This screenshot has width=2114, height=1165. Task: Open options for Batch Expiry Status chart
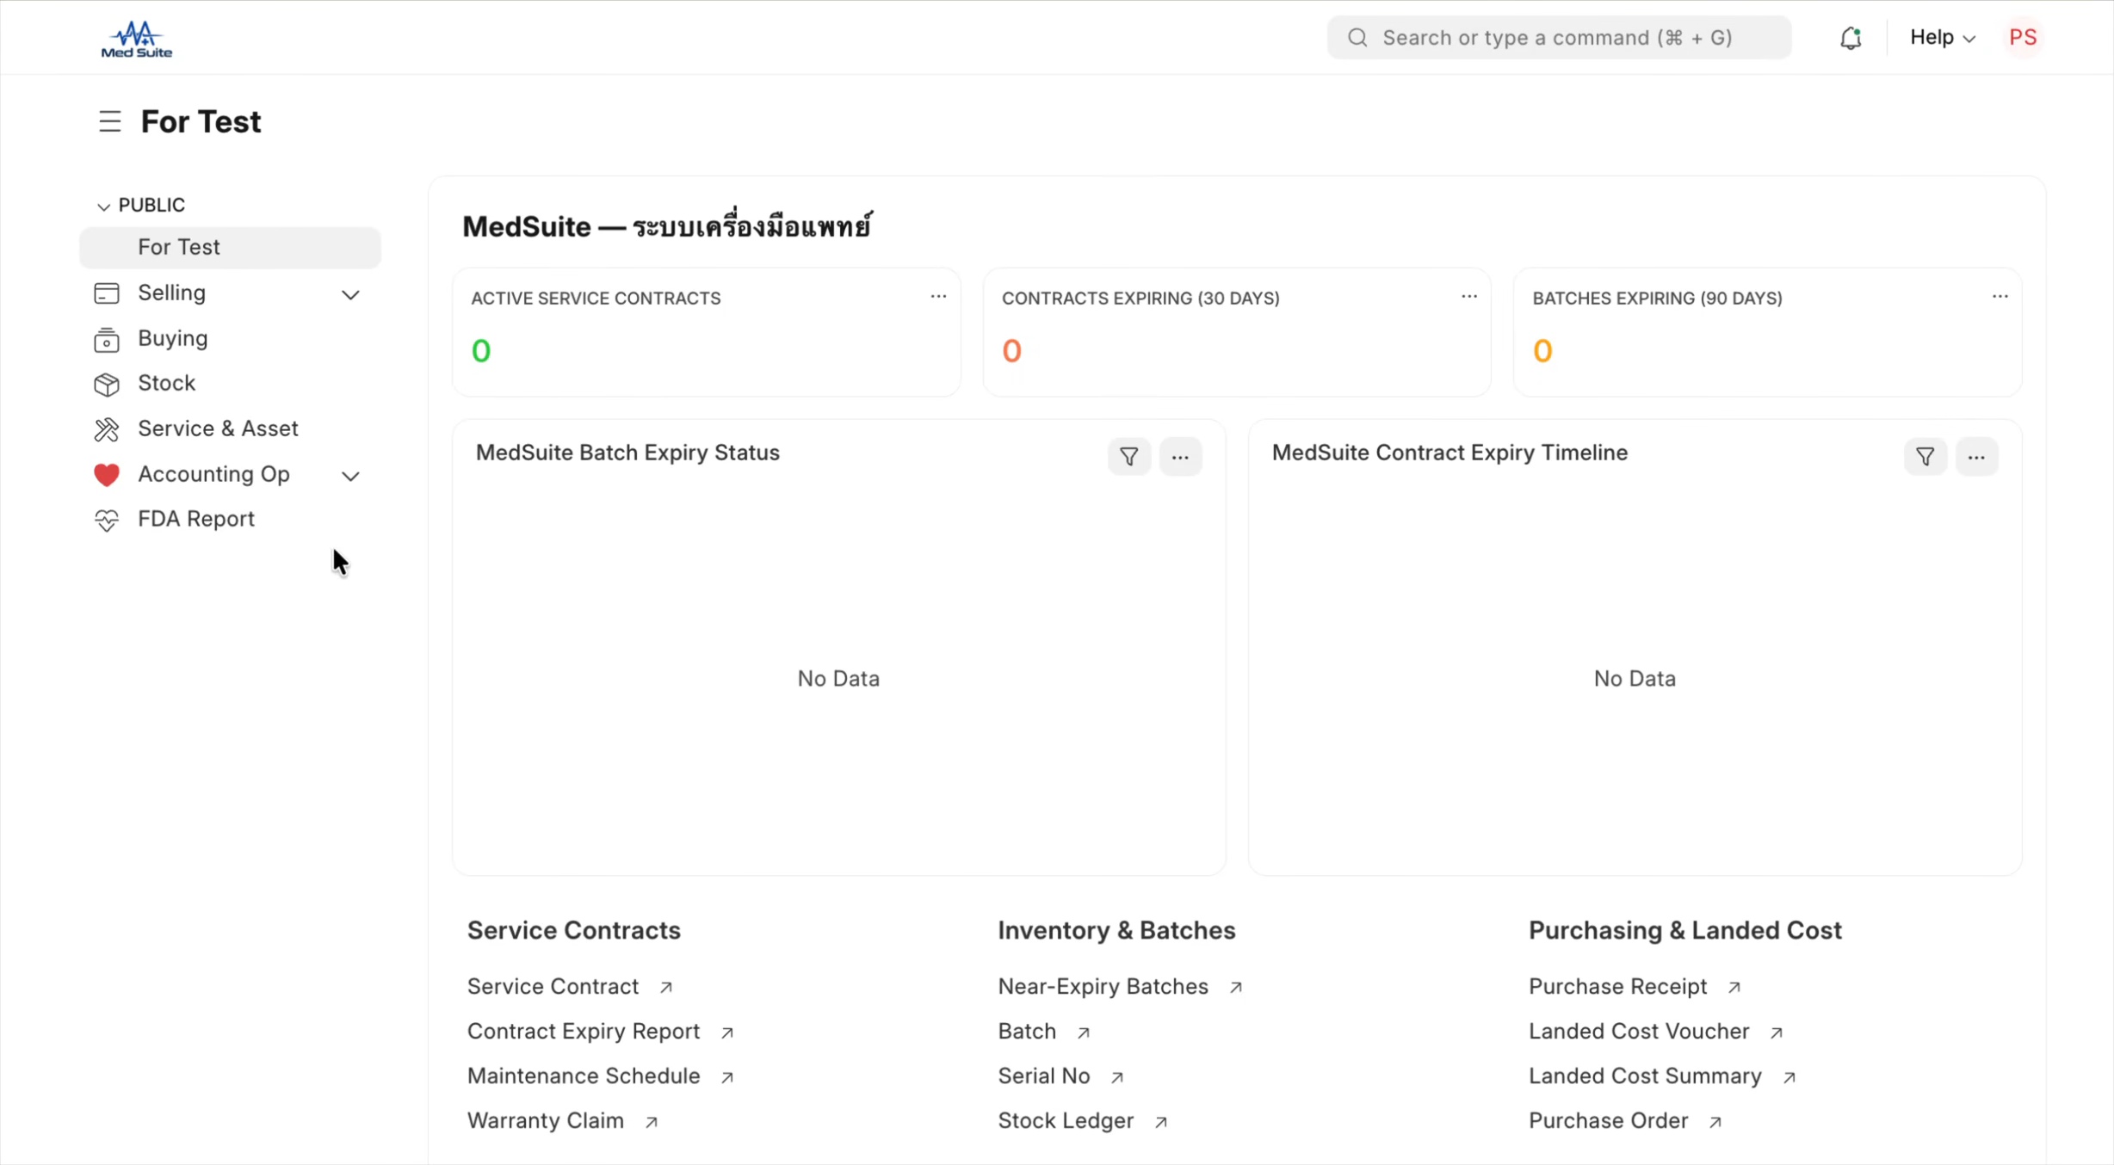pos(1180,456)
